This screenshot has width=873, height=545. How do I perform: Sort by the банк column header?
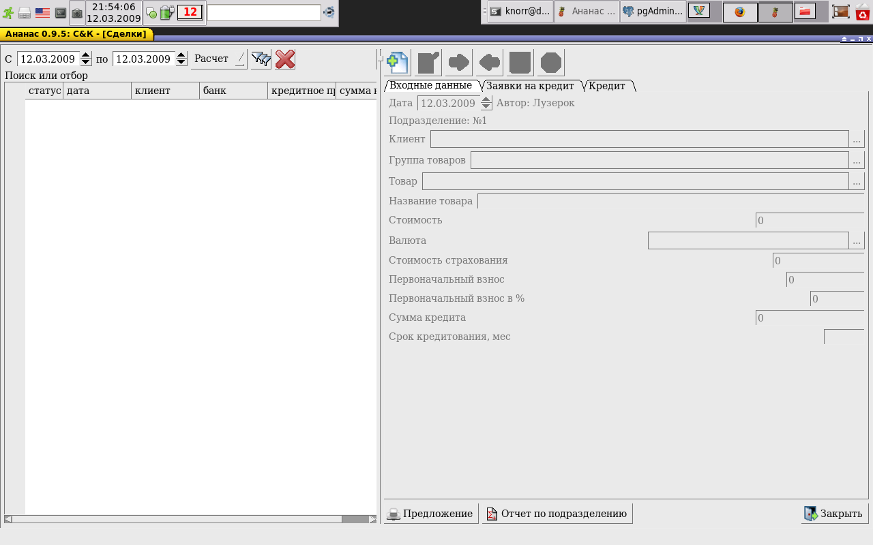[234, 91]
